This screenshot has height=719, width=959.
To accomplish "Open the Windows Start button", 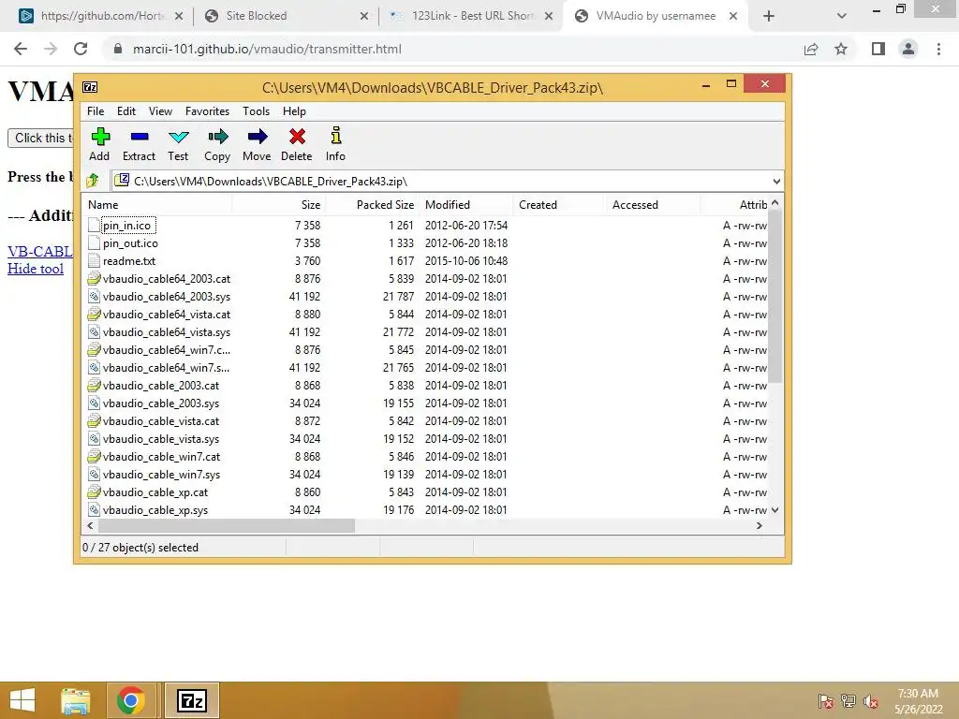I will click(22, 700).
